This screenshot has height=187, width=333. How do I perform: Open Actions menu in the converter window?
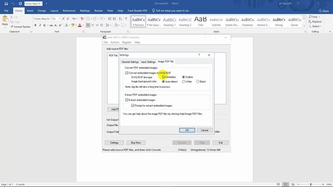pyautogui.click(x=115, y=43)
